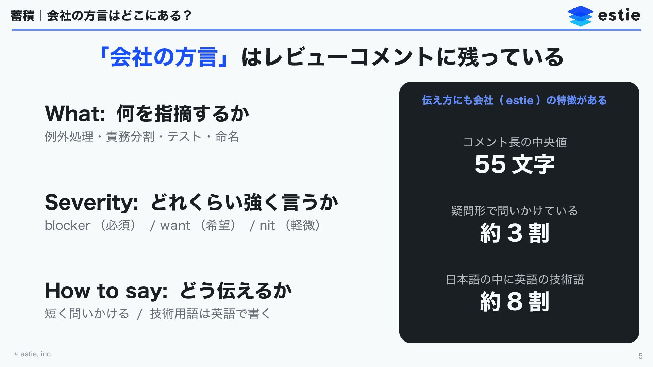Click the 例外処理・責務分割・テスト・命名 subtitle
Viewport: 653px width, 367px height.
(x=142, y=137)
